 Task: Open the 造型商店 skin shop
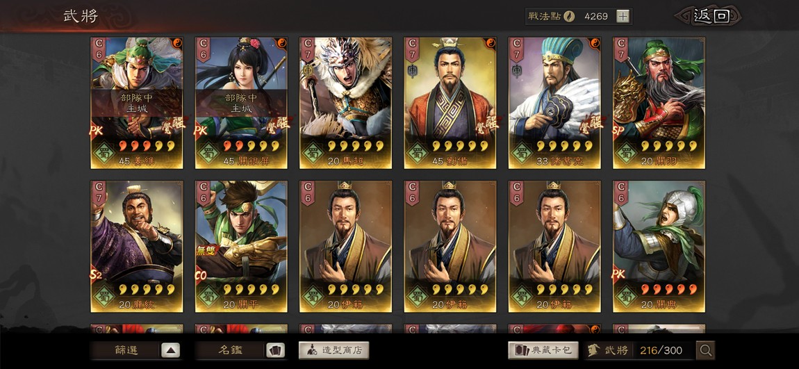tap(333, 350)
